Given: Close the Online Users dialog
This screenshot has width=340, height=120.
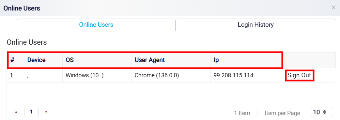Looking at the screenshot, I should 333,7.
